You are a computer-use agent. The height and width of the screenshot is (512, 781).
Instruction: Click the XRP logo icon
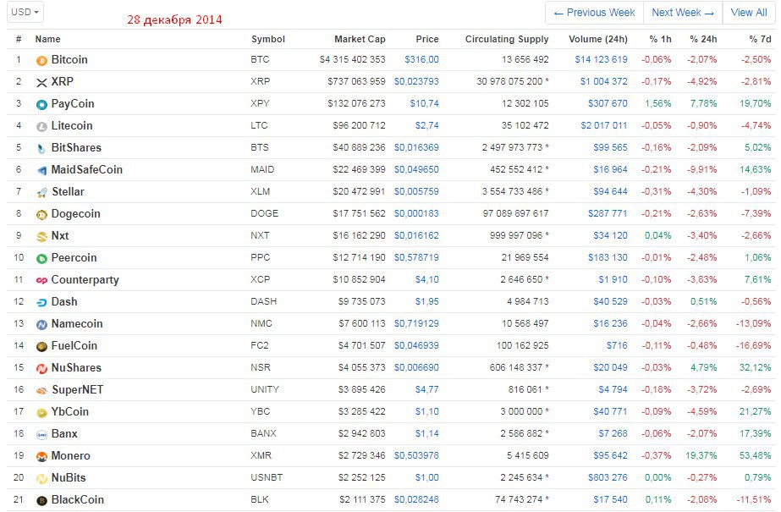click(41, 83)
